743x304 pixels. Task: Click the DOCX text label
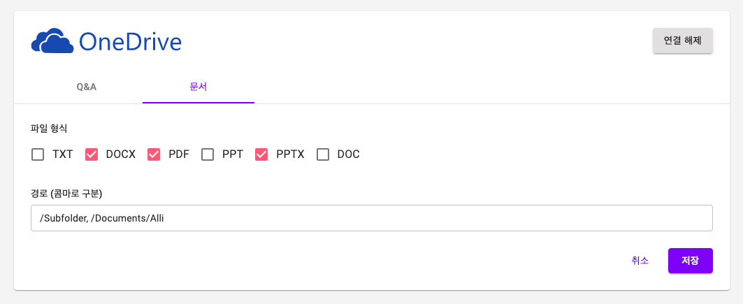pyautogui.click(x=121, y=154)
